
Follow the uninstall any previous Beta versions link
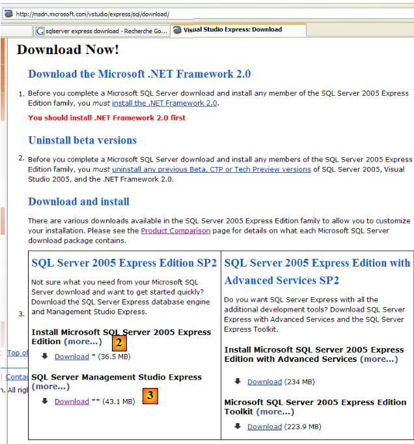click(211, 169)
